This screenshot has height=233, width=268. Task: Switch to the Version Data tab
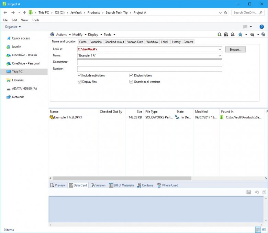135,42
